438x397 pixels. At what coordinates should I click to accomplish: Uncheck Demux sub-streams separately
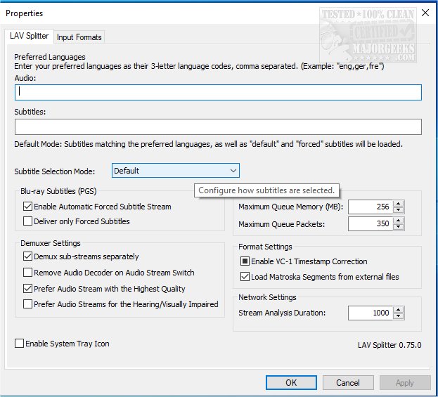click(28, 257)
